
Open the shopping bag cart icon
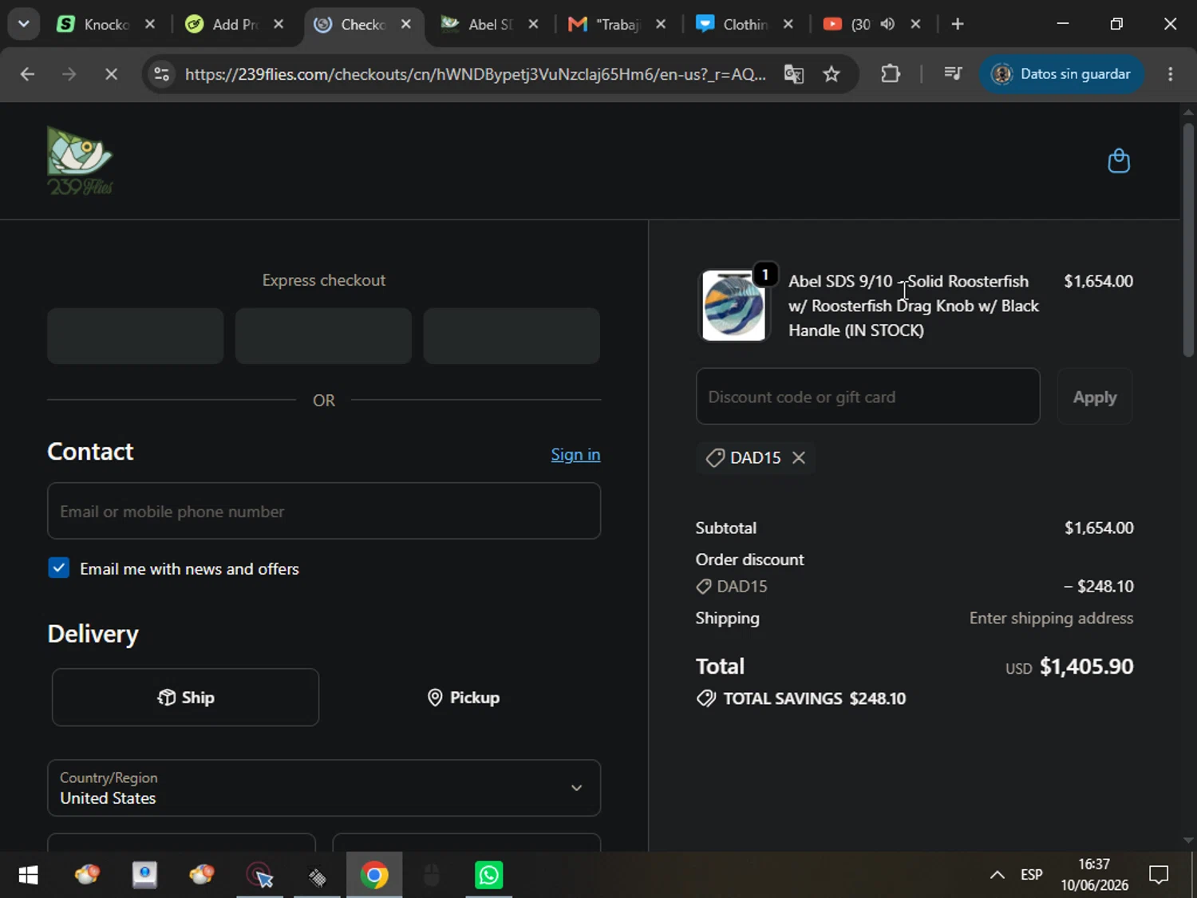pyautogui.click(x=1119, y=161)
